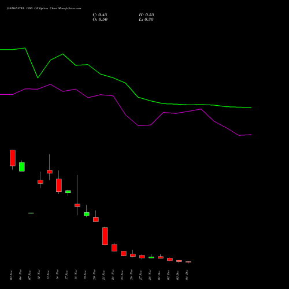The width and height of the screenshot is (289, 289).
Task: Click the high value H: 0.55
Action: click(146, 15)
